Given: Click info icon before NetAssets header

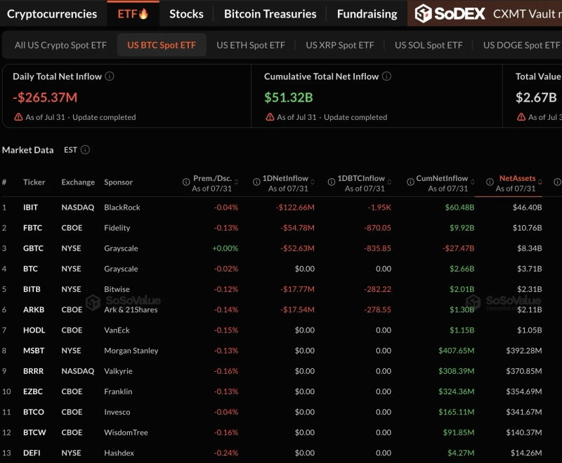Looking at the screenshot, I should tap(490, 182).
